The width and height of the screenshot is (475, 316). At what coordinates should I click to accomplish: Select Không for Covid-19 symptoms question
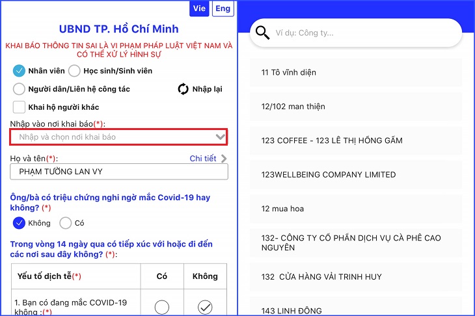(x=19, y=223)
